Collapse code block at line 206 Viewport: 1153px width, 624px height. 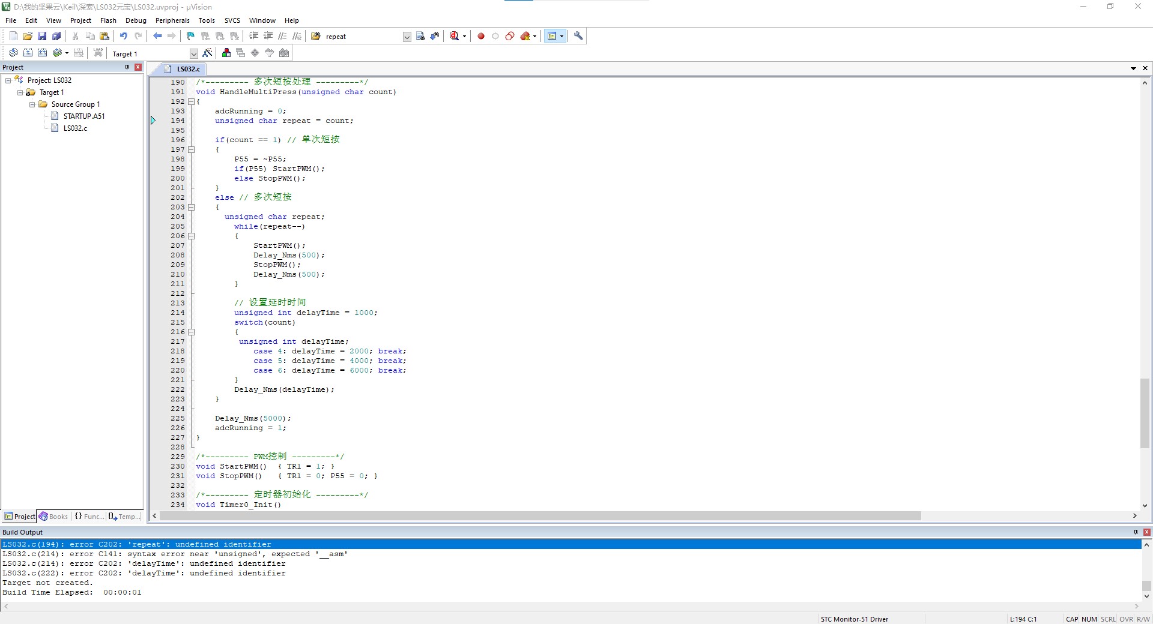pyautogui.click(x=192, y=236)
